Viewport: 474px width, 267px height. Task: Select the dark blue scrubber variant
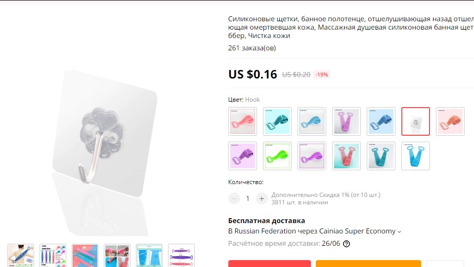pyautogui.click(x=381, y=121)
